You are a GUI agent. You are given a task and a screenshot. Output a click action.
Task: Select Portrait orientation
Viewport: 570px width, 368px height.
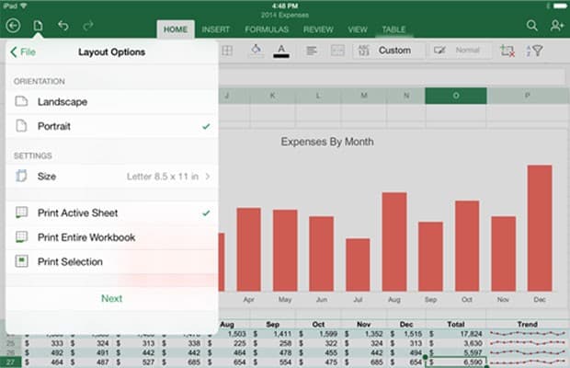[x=112, y=126]
